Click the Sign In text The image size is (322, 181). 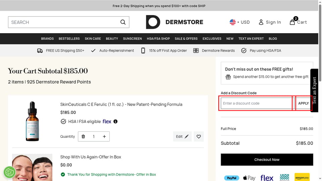[273, 22]
